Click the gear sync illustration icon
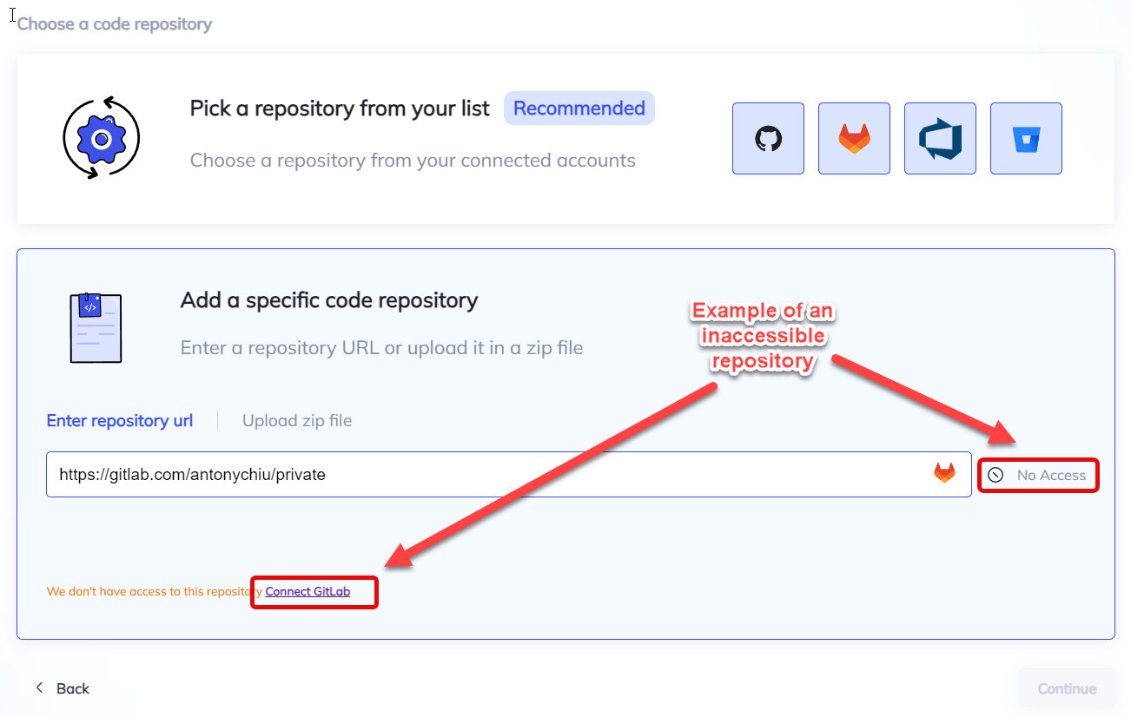Image resolution: width=1131 pixels, height=717 pixels. click(x=102, y=139)
